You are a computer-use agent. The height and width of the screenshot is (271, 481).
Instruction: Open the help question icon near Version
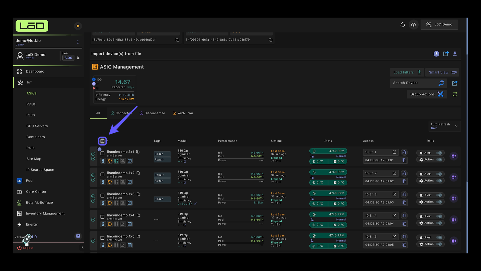78,236
